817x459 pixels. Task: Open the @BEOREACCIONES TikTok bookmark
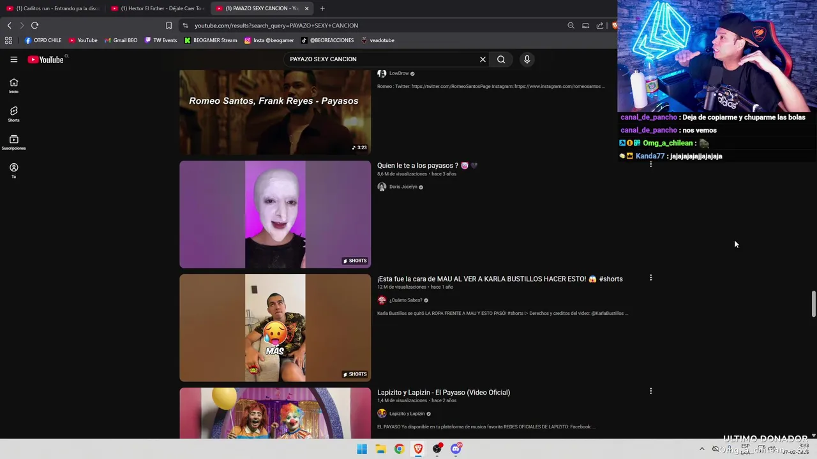(x=327, y=40)
